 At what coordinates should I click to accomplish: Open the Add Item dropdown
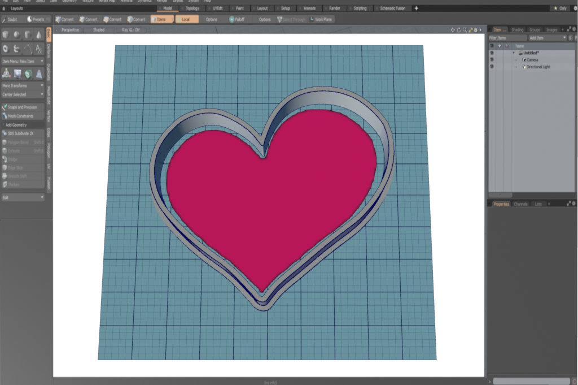click(x=547, y=37)
